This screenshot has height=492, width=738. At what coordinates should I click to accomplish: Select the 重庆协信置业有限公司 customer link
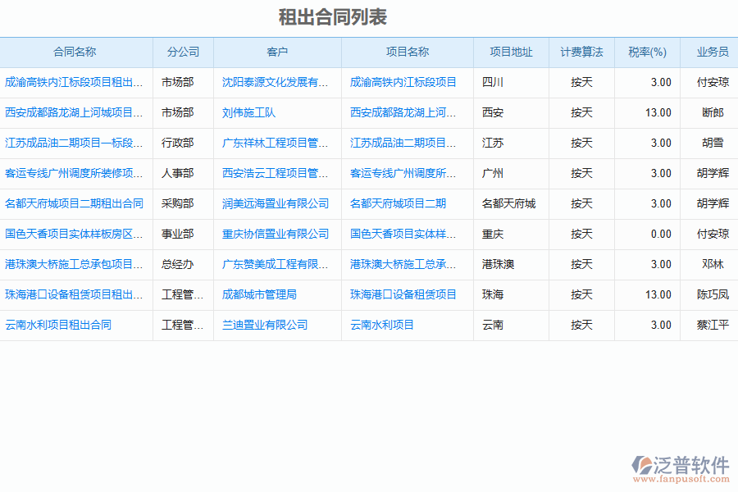click(276, 234)
